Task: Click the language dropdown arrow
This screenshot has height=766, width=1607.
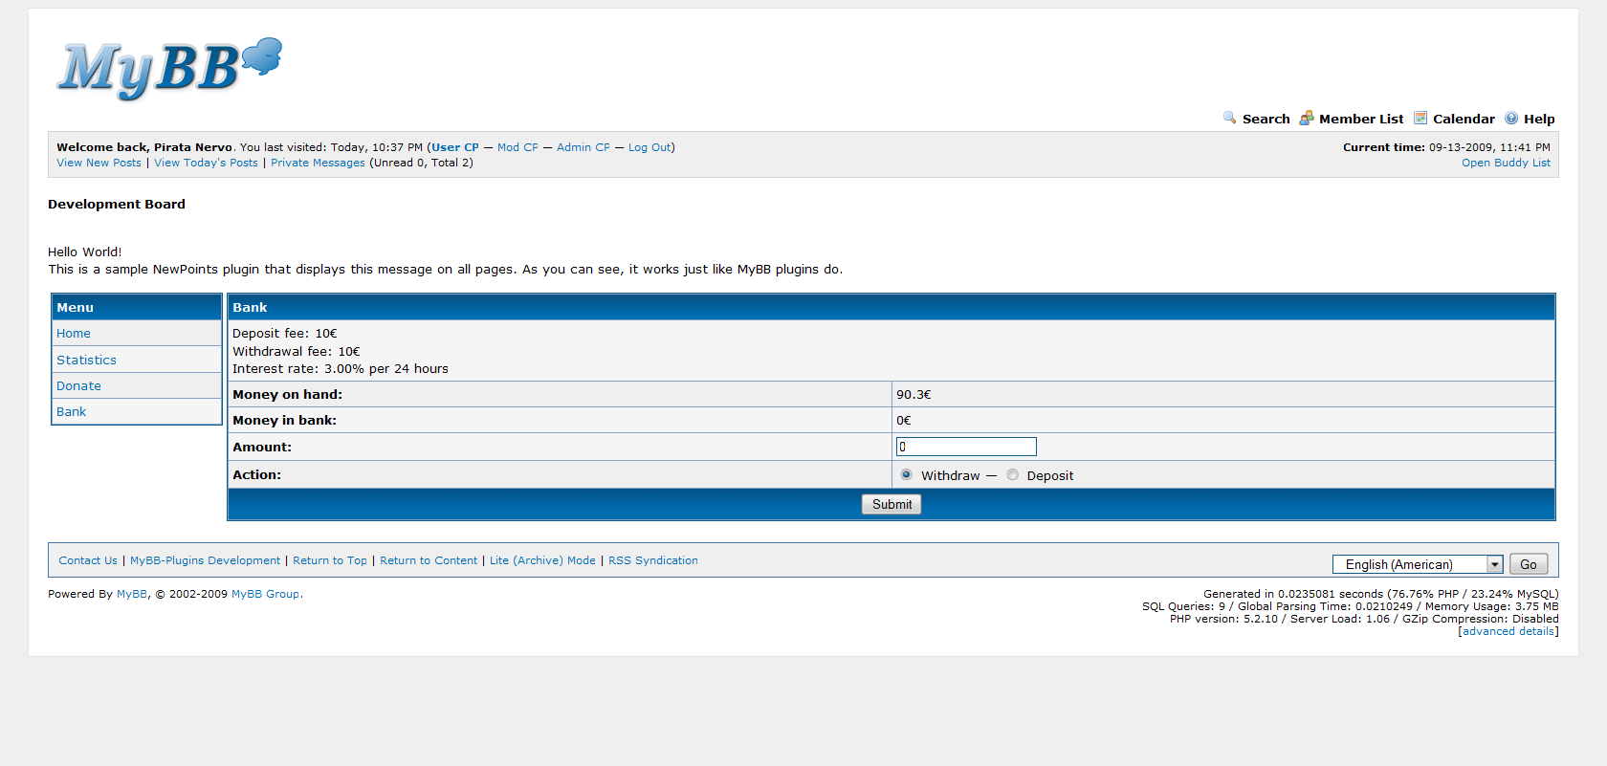Action: coord(1495,564)
